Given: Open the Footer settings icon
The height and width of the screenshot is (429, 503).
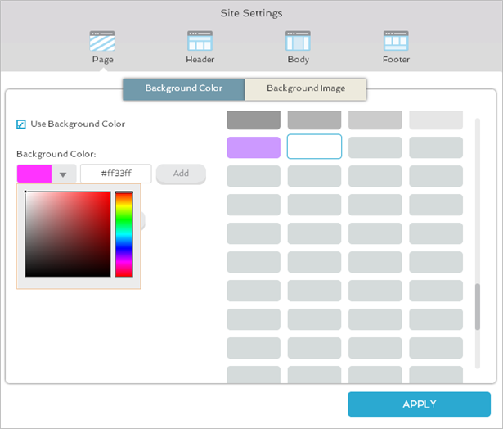Looking at the screenshot, I should point(396,41).
